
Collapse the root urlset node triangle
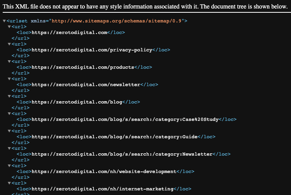[x=4, y=21]
